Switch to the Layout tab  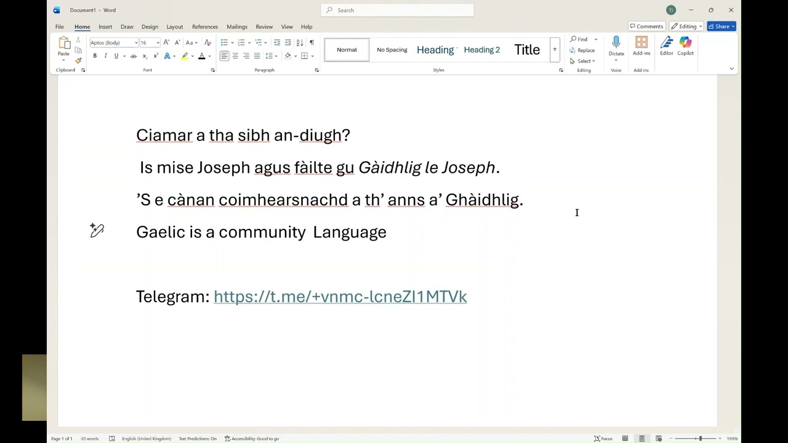click(175, 26)
